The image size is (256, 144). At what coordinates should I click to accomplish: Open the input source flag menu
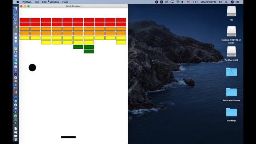(x=188, y=2)
